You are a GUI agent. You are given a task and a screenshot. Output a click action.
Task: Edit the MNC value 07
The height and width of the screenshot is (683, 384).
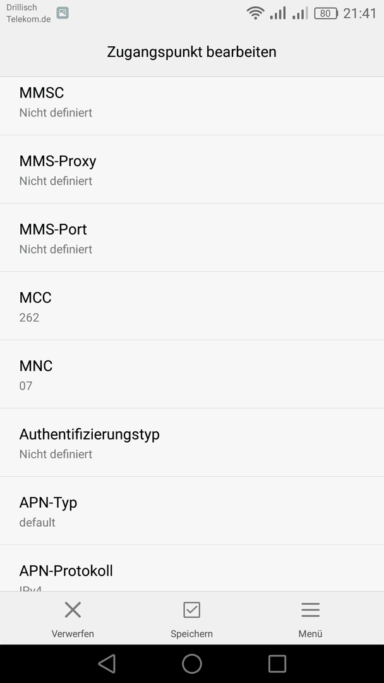click(x=192, y=374)
